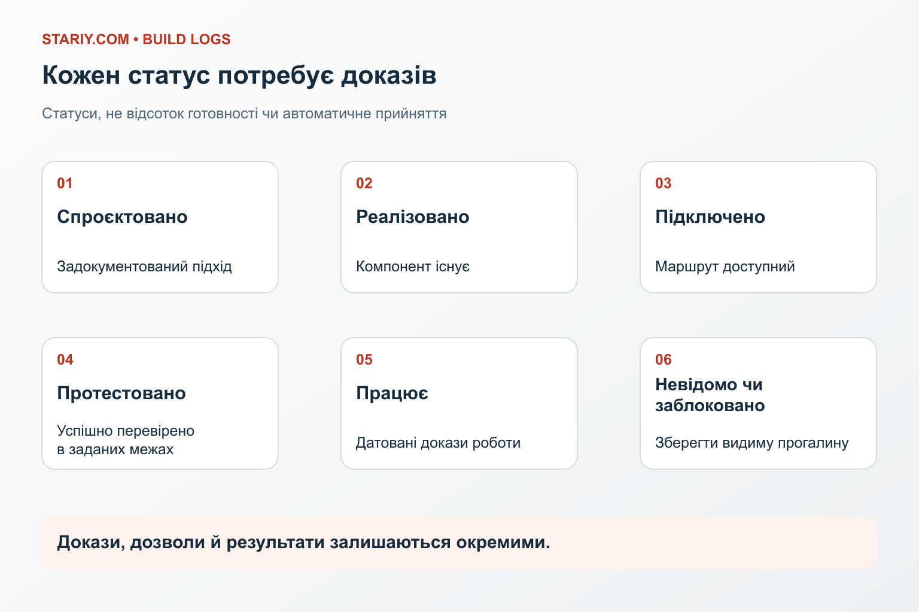Click the description "Компонент існує"
The width and height of the screenshot is (919, 612).
click(x=413, y=267)
